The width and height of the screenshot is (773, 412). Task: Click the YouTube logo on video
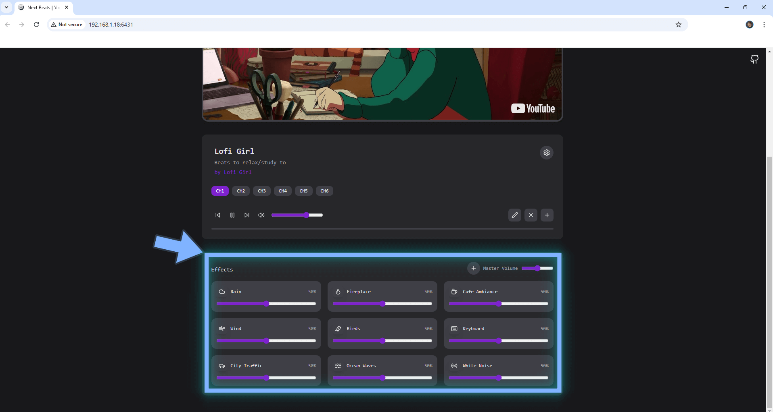[x=533, y=108]
